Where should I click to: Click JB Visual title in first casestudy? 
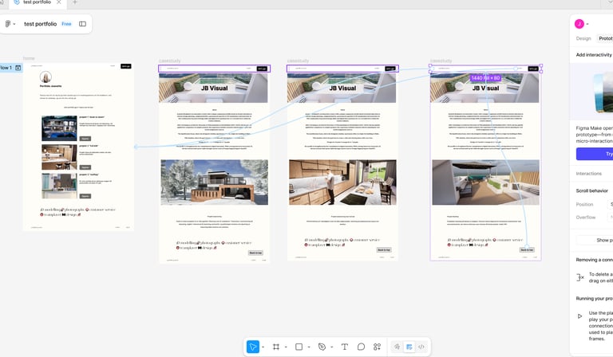pos(214,88)
